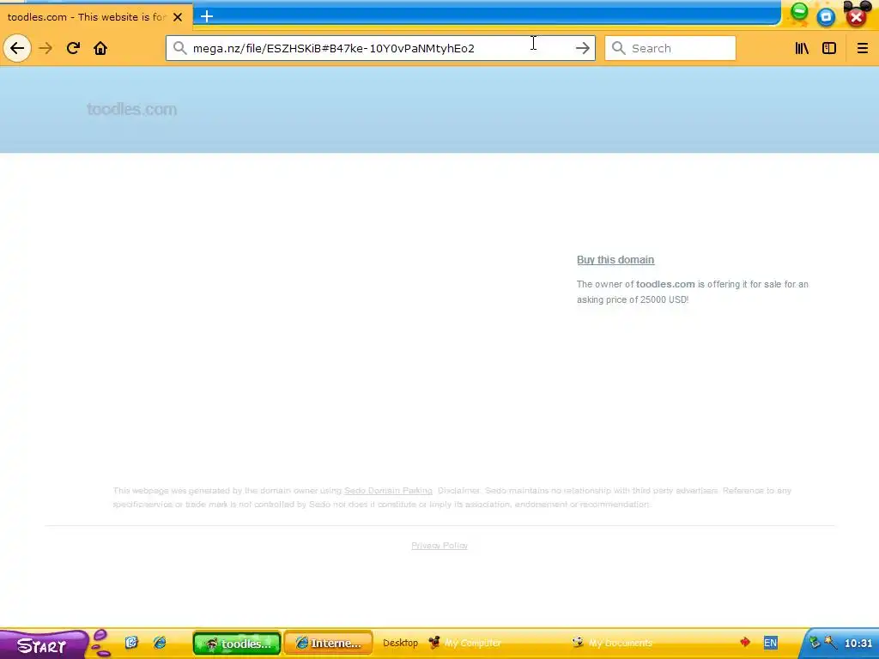This screenshot has width=879, height=659.
Task: Open the browser hamburger menu
Action: (862, 48)
